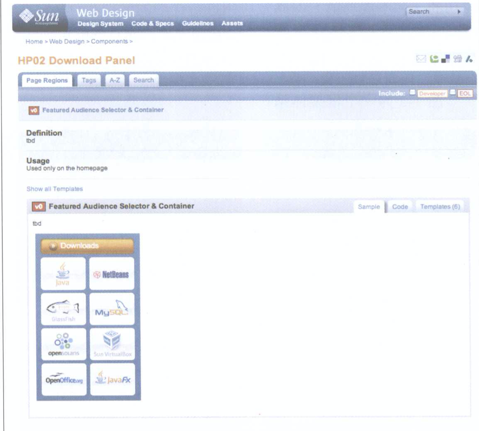Open the Java download tile
This screenshot has width=479, height=431.
point(63,274)
